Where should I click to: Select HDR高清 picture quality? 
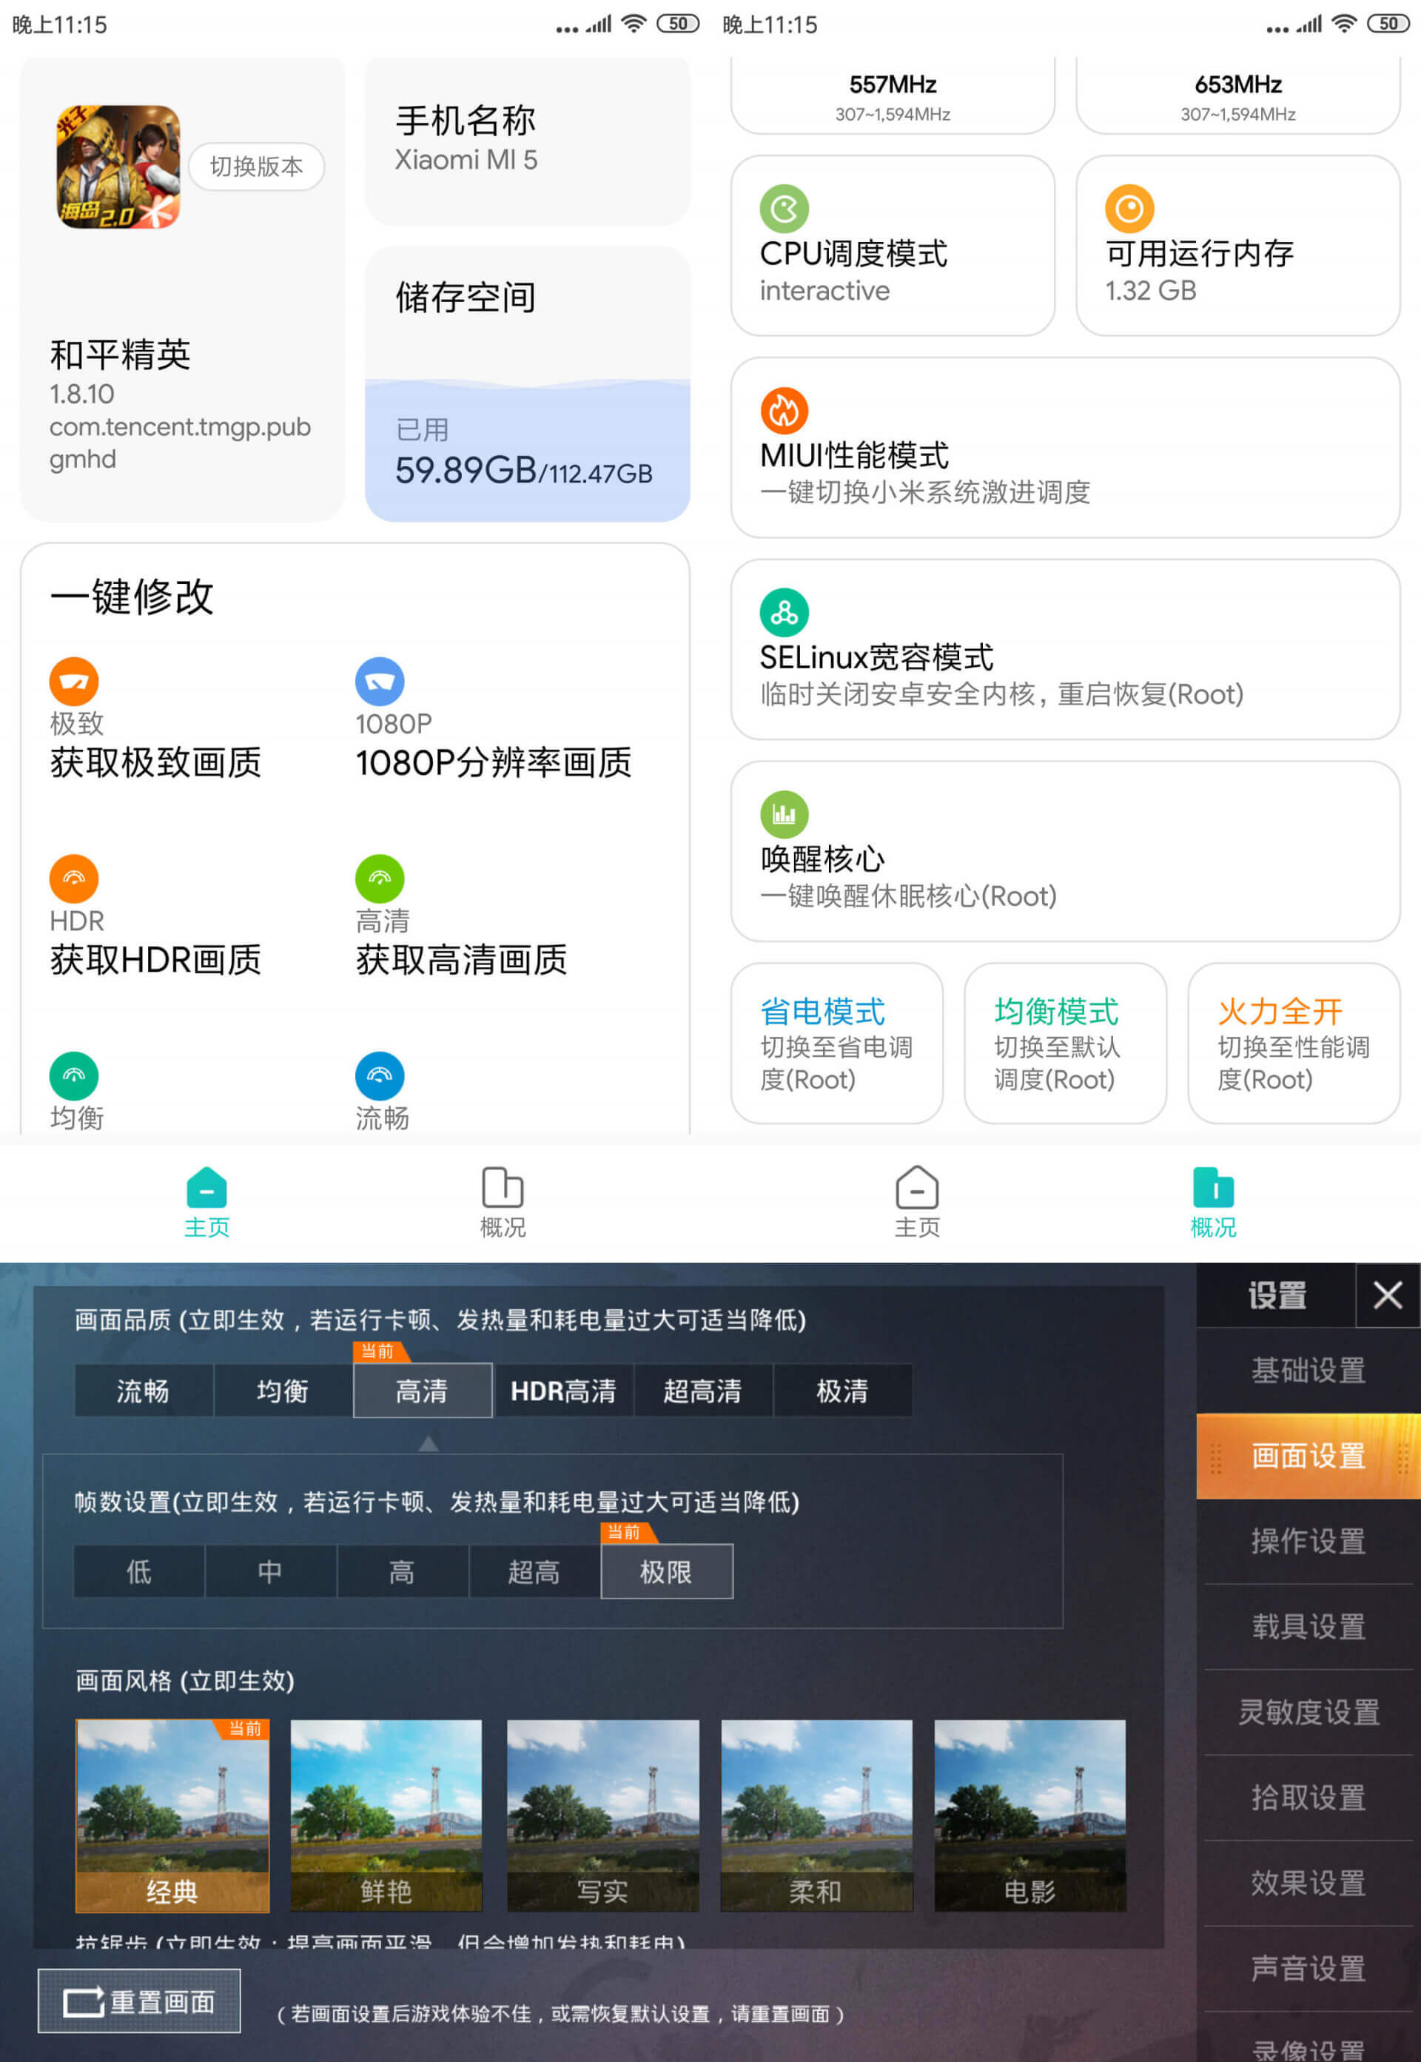click(564, 1390)
